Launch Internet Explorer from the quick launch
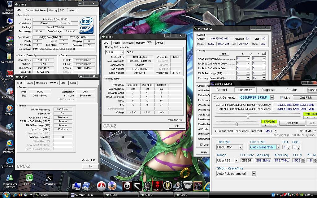Viewport: 317px width, 198px height. pos(15,195)
